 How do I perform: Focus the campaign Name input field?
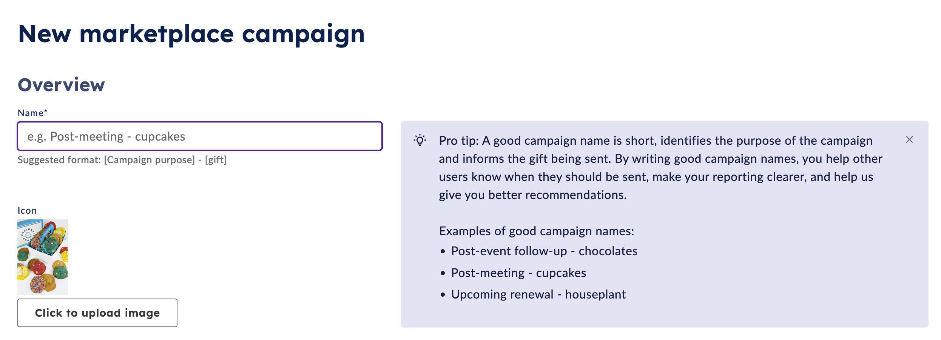[200, 136]
